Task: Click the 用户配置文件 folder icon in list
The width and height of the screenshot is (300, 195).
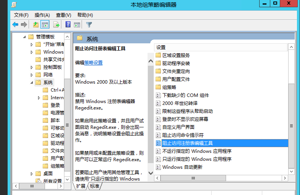Action: 158,79
